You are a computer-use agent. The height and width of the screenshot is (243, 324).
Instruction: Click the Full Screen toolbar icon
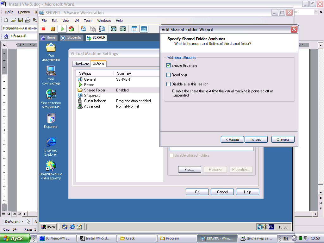click(x=114, y=29)
